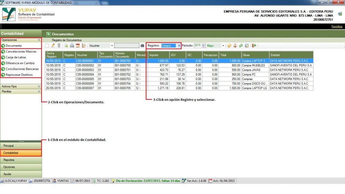The width and height of the screenshot is (345, 194).
Task: Open the Principal module
Action: 21,146
